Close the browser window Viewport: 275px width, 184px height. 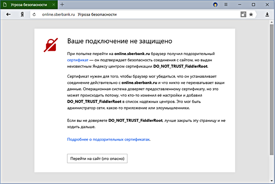tap(267, 5)
